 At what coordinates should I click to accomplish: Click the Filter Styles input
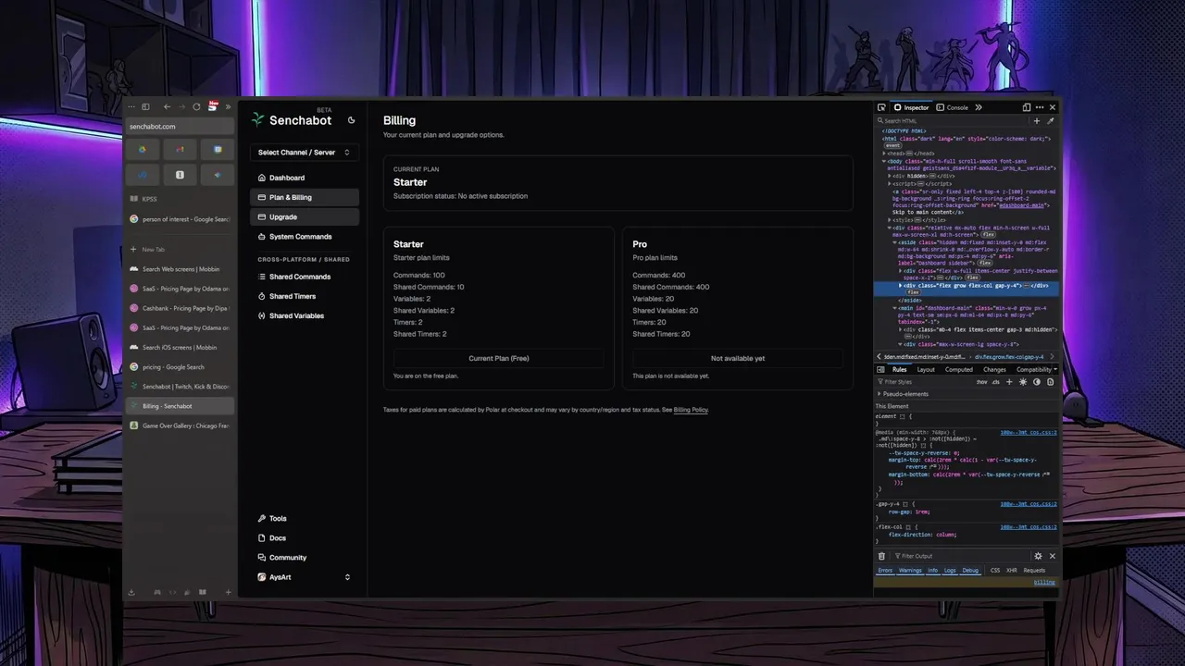[926, 382]
